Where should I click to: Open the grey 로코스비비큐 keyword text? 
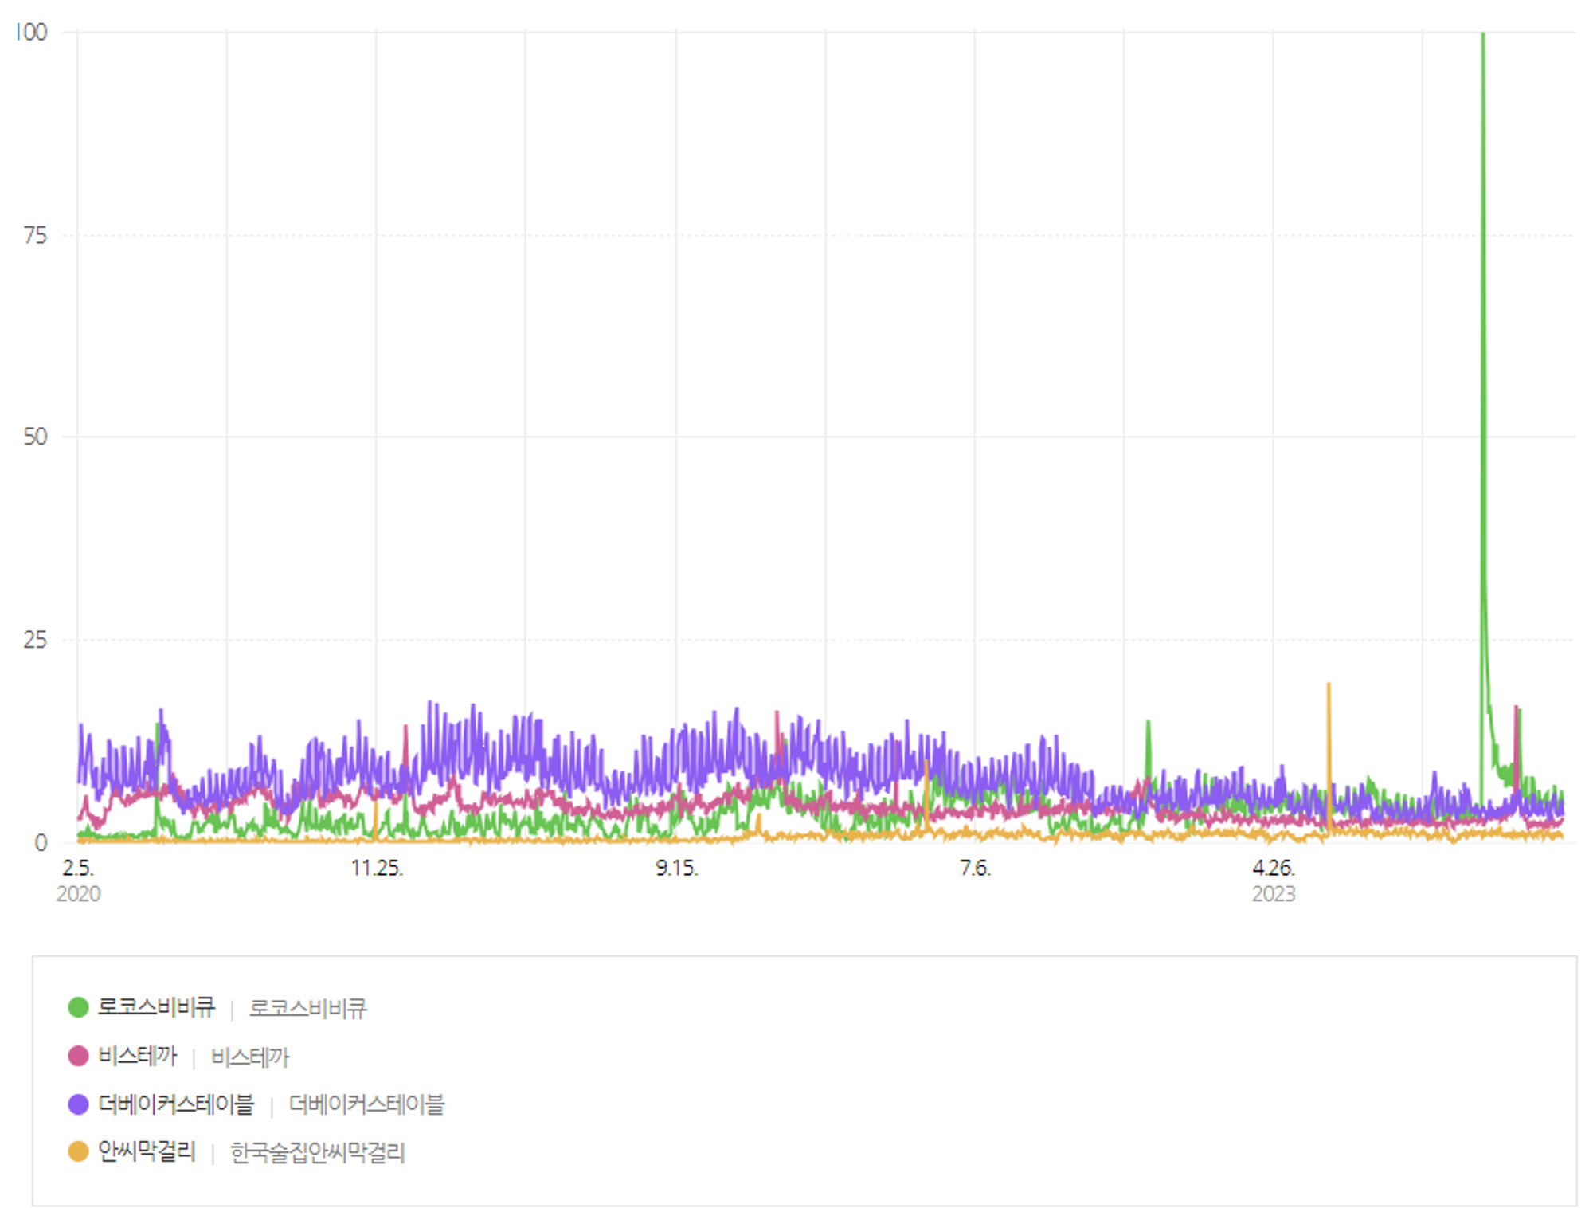(x=307, y=1008)
